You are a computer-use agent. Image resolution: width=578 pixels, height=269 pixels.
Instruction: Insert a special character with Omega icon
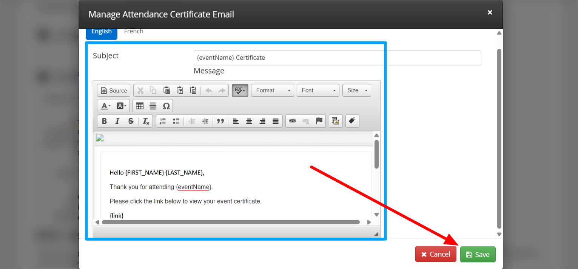166,106
